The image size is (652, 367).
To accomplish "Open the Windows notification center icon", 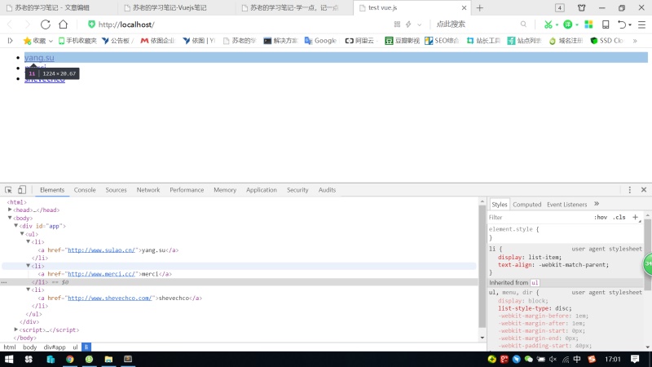I will pos(635,359).
